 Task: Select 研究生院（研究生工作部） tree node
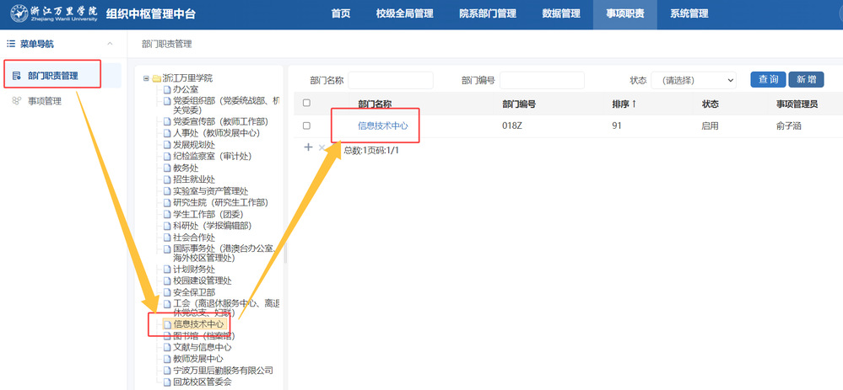coord(220,202)
